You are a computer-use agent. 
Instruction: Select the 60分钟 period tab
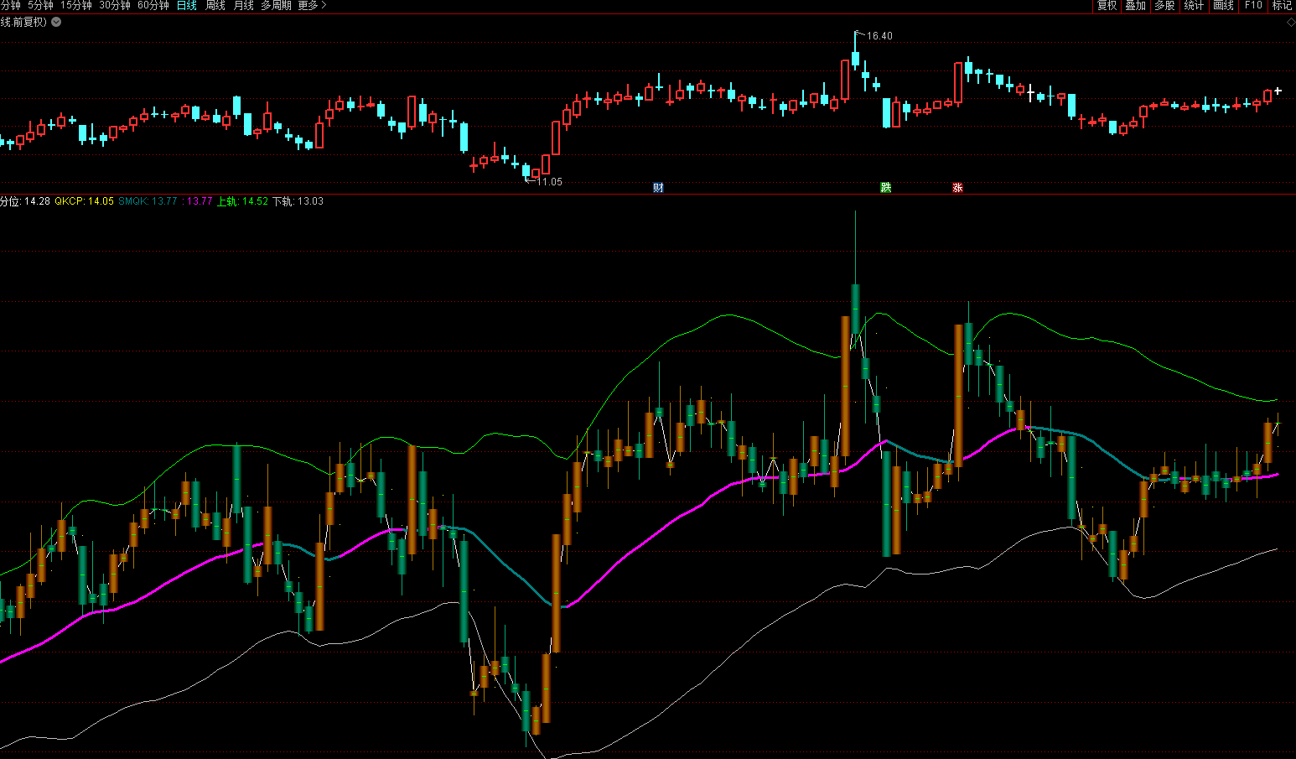[153, 6]
